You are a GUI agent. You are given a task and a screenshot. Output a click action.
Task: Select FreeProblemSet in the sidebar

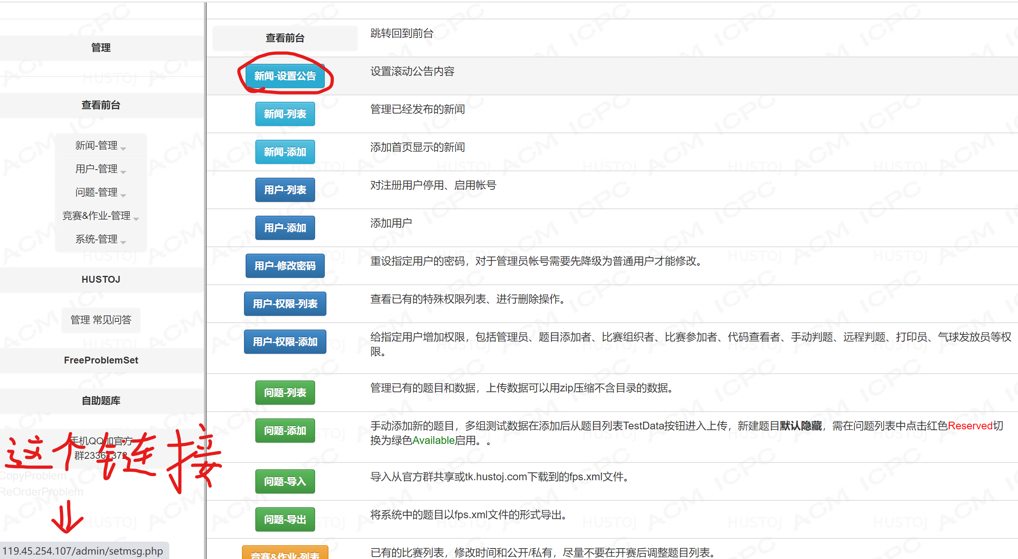pyautogui.click(x=101, y=360)
